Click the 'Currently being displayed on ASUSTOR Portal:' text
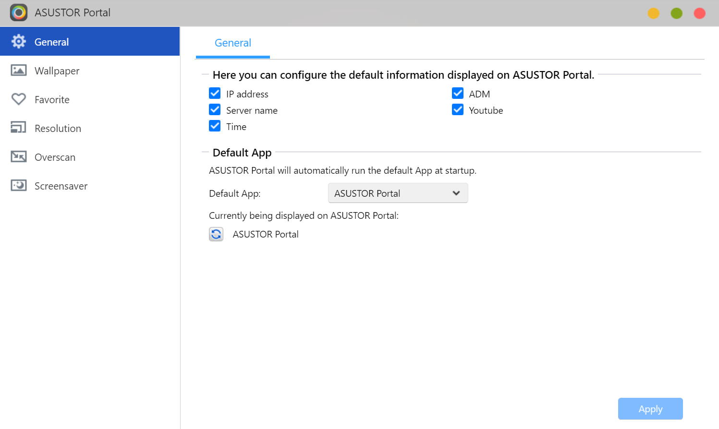The height and width of the screenshot is (429, 719). [x=304, y=215]
